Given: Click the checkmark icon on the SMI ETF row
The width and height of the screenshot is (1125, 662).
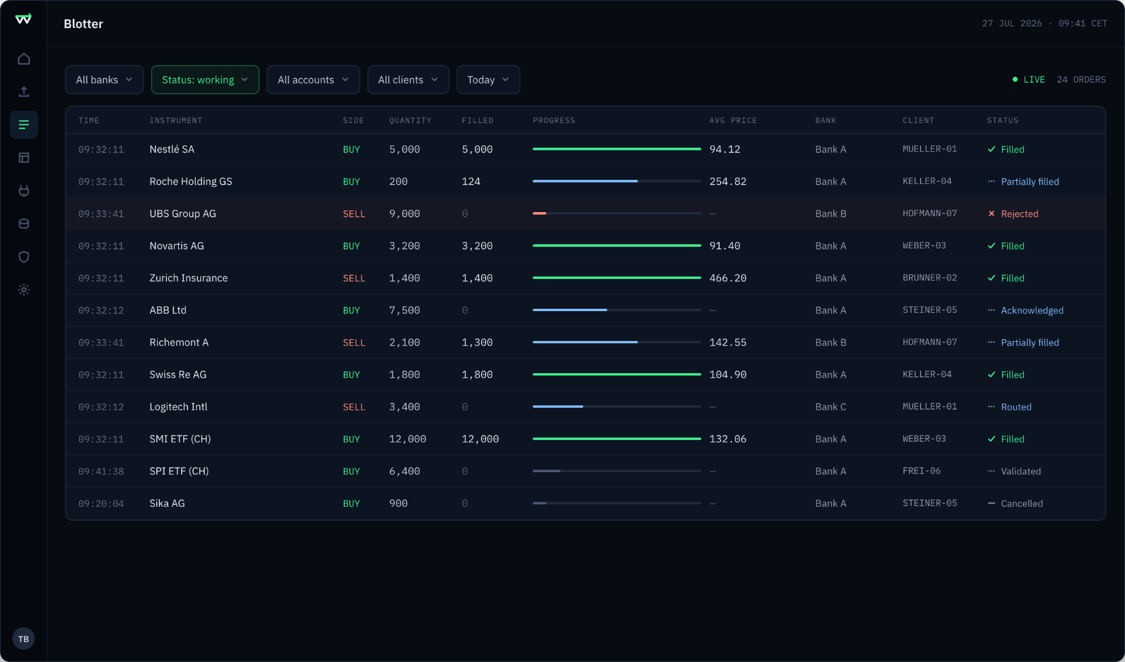Looking at the screenshot, I should tap(991, 439).
